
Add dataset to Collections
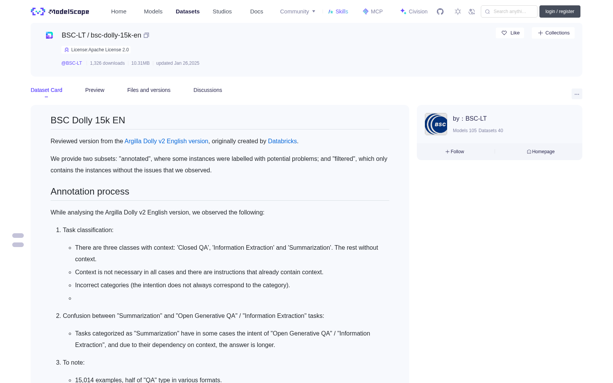[553, 33]
